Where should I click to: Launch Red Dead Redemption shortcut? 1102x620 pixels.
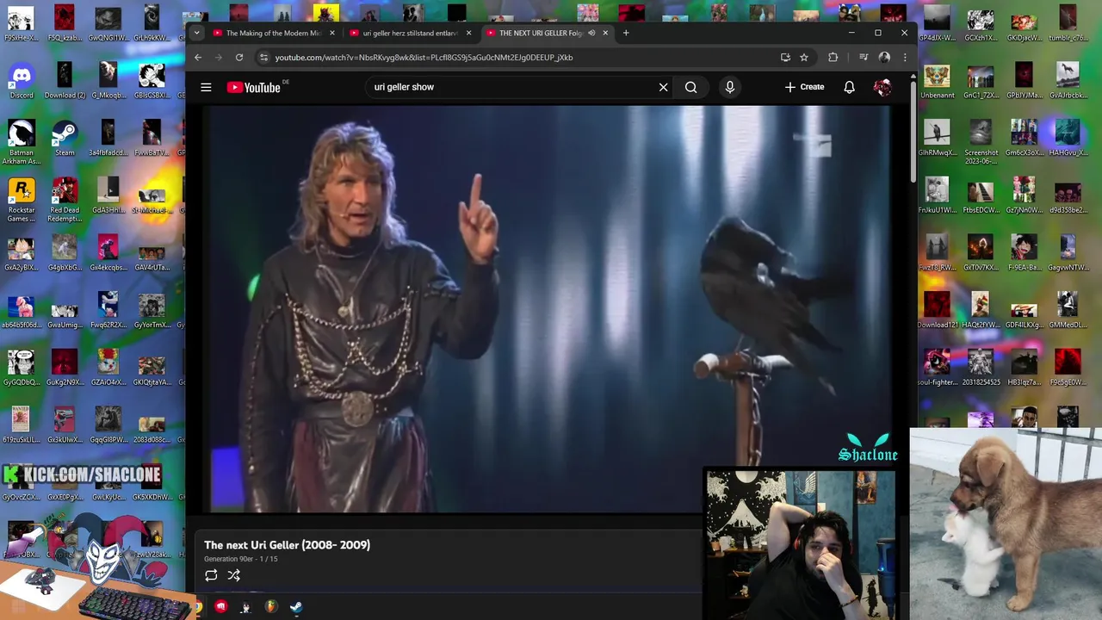65,201
